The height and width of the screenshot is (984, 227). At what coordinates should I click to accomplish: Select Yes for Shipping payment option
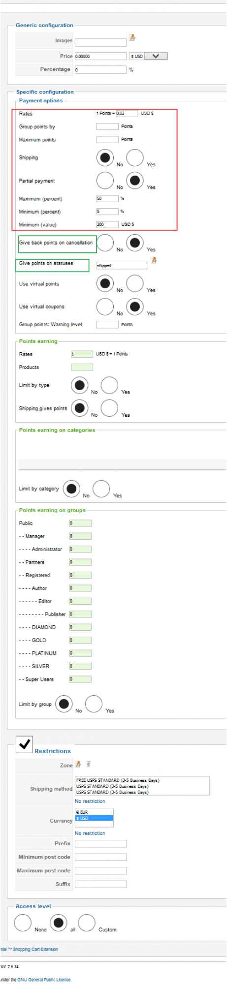point(135,157)
